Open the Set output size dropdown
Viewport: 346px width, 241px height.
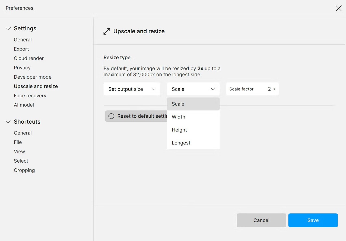pos(132,89)
